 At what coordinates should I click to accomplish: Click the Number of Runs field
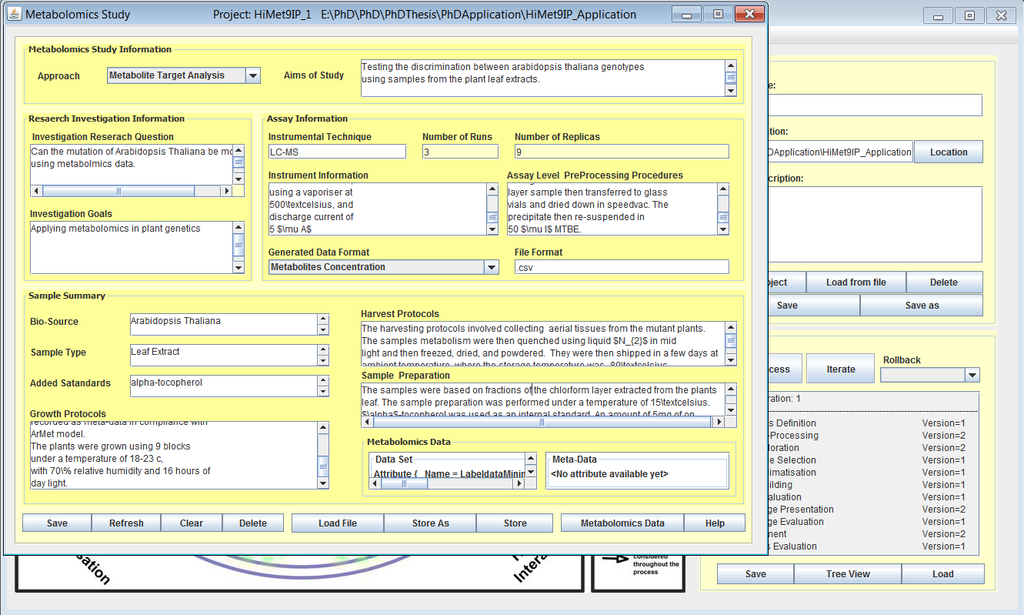460,152
